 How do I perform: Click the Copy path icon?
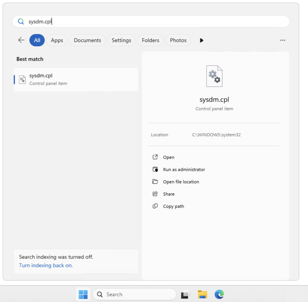coord(155,206)
